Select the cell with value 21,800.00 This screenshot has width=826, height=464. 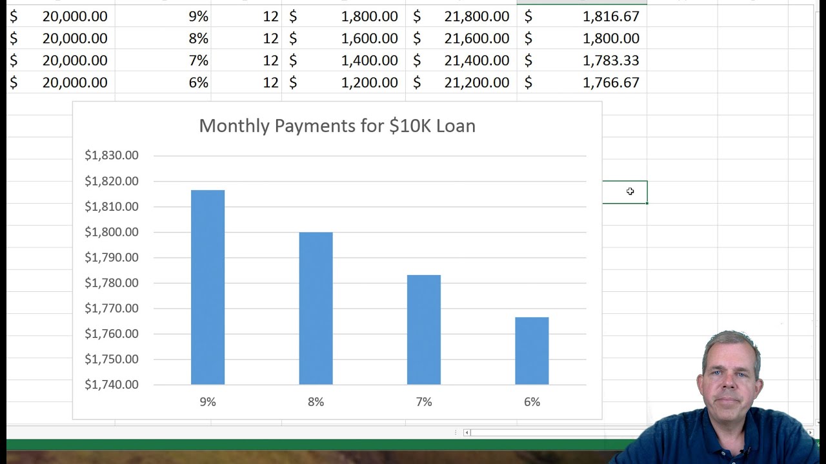point(461,16)
